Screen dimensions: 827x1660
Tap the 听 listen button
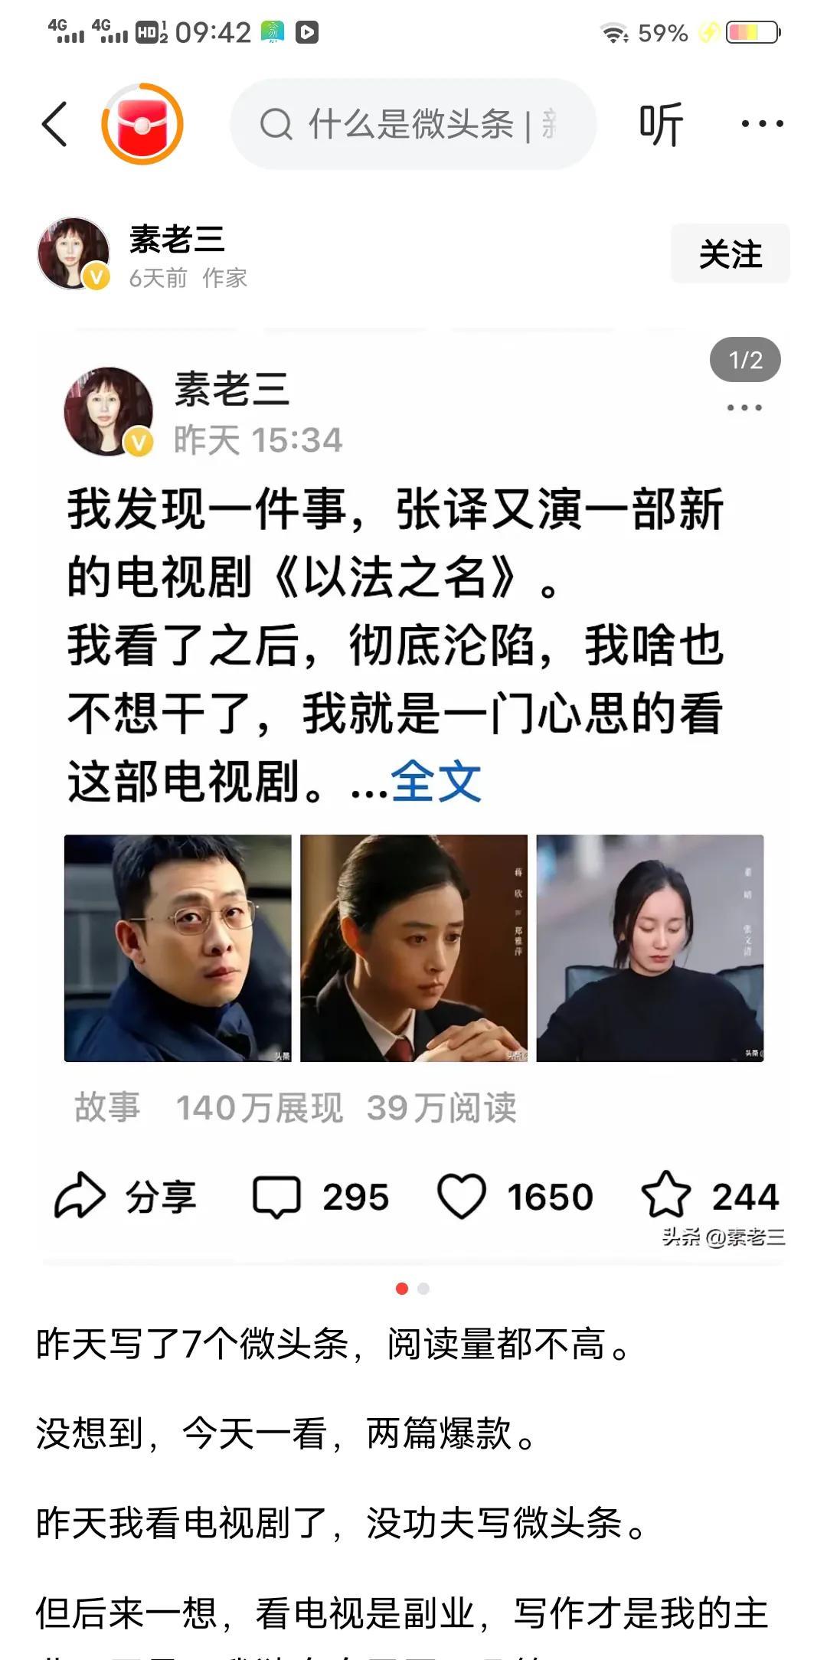[x=661, y=124]
